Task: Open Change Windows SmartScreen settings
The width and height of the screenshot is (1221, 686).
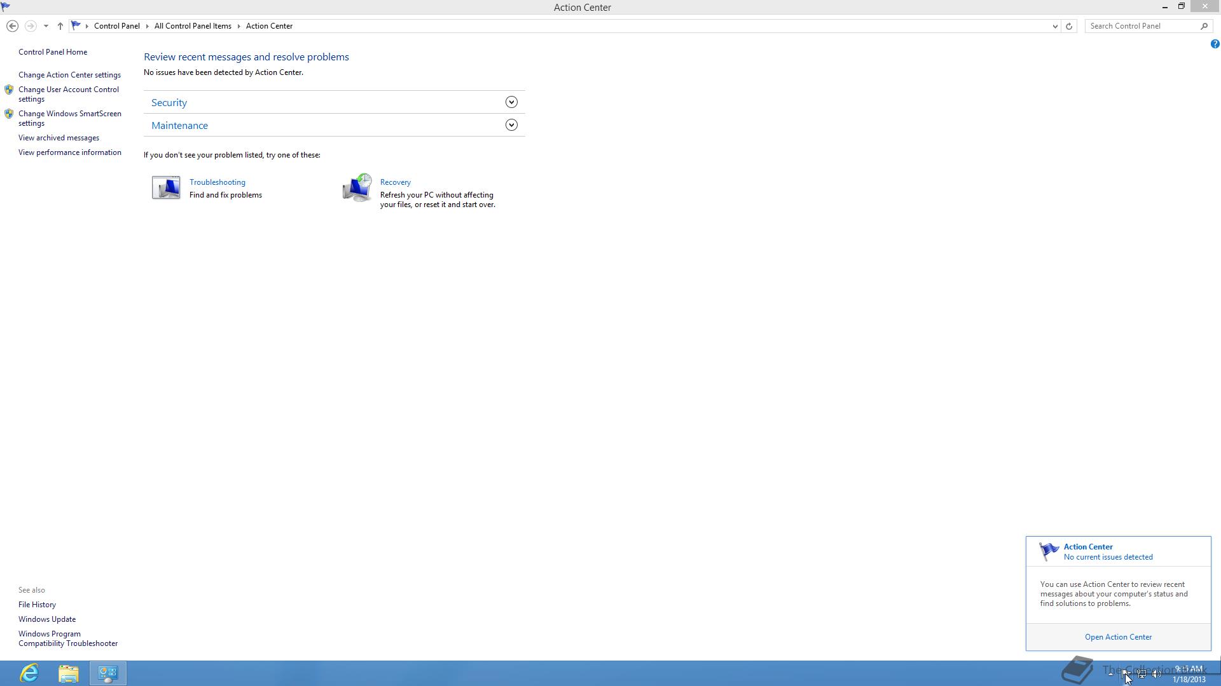Action: (x=70, y=118)
